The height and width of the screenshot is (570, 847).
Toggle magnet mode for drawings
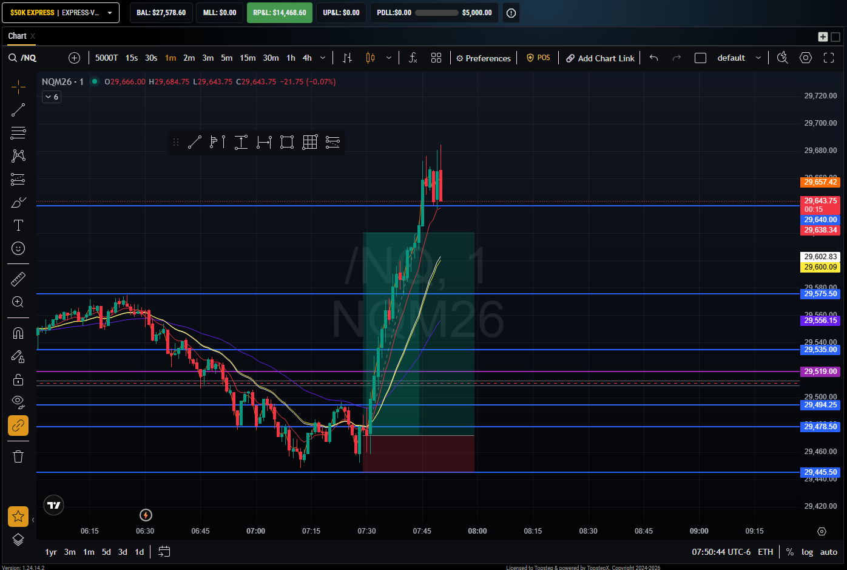tap(18, 333)
